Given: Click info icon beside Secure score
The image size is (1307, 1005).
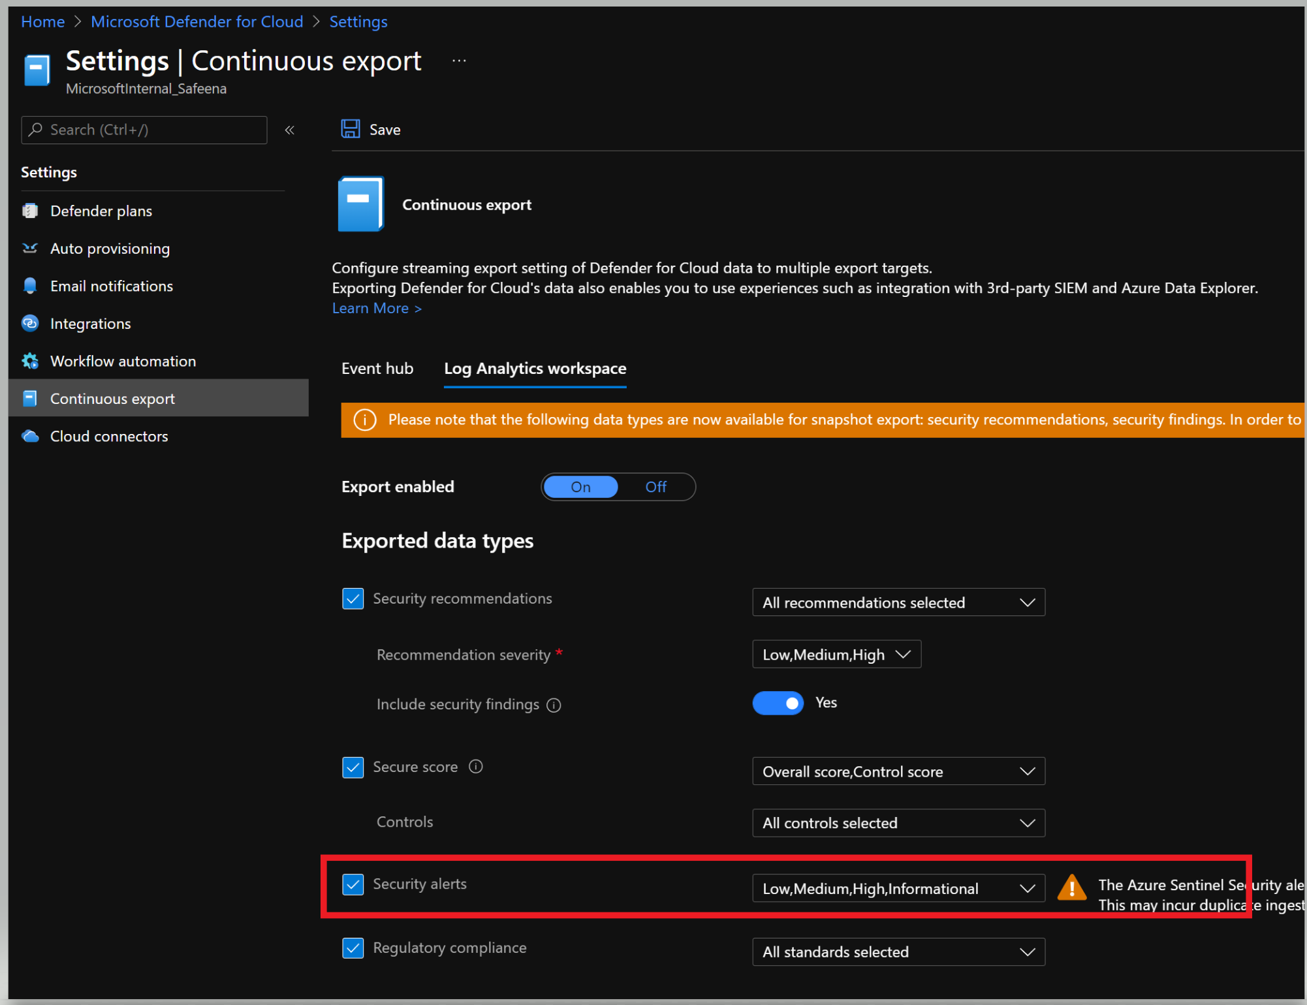Looking at the screenshot, I should coord(476,767).
